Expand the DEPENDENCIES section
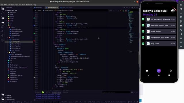184x103 pixels. click(10, 100)
